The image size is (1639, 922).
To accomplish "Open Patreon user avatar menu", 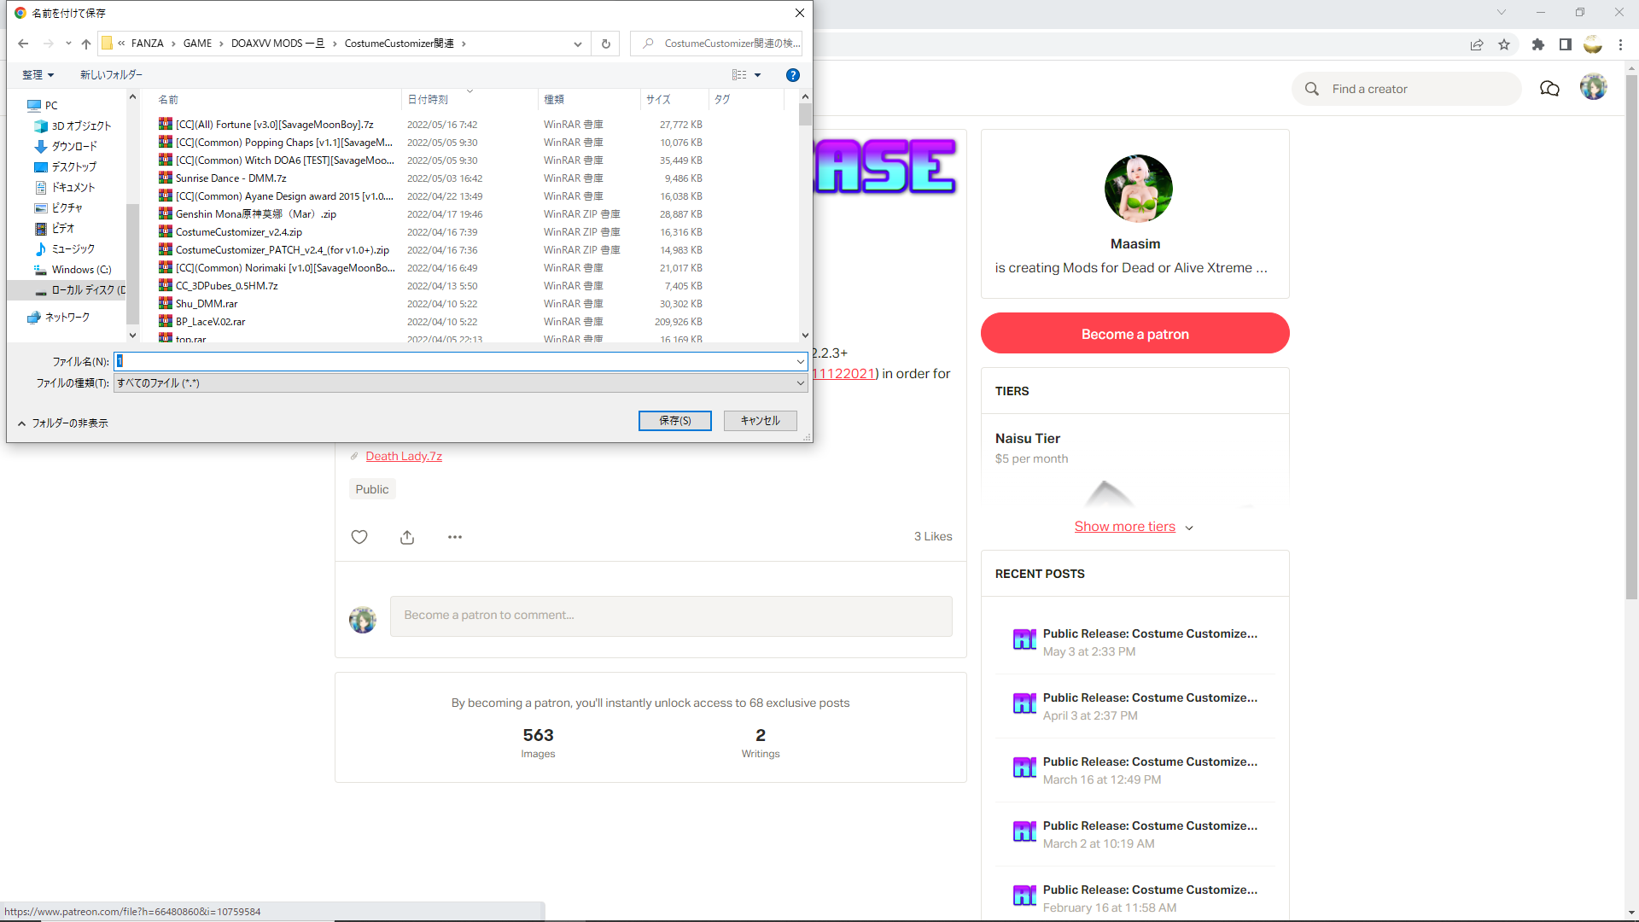I will [1593, 87].
